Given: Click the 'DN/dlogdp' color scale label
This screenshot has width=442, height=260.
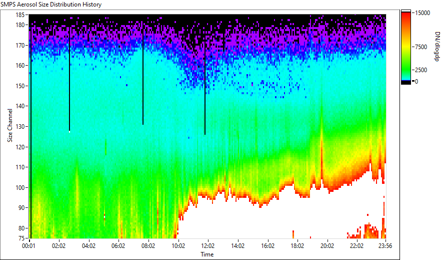Looking at the screenshot, I should click(436, 46).
